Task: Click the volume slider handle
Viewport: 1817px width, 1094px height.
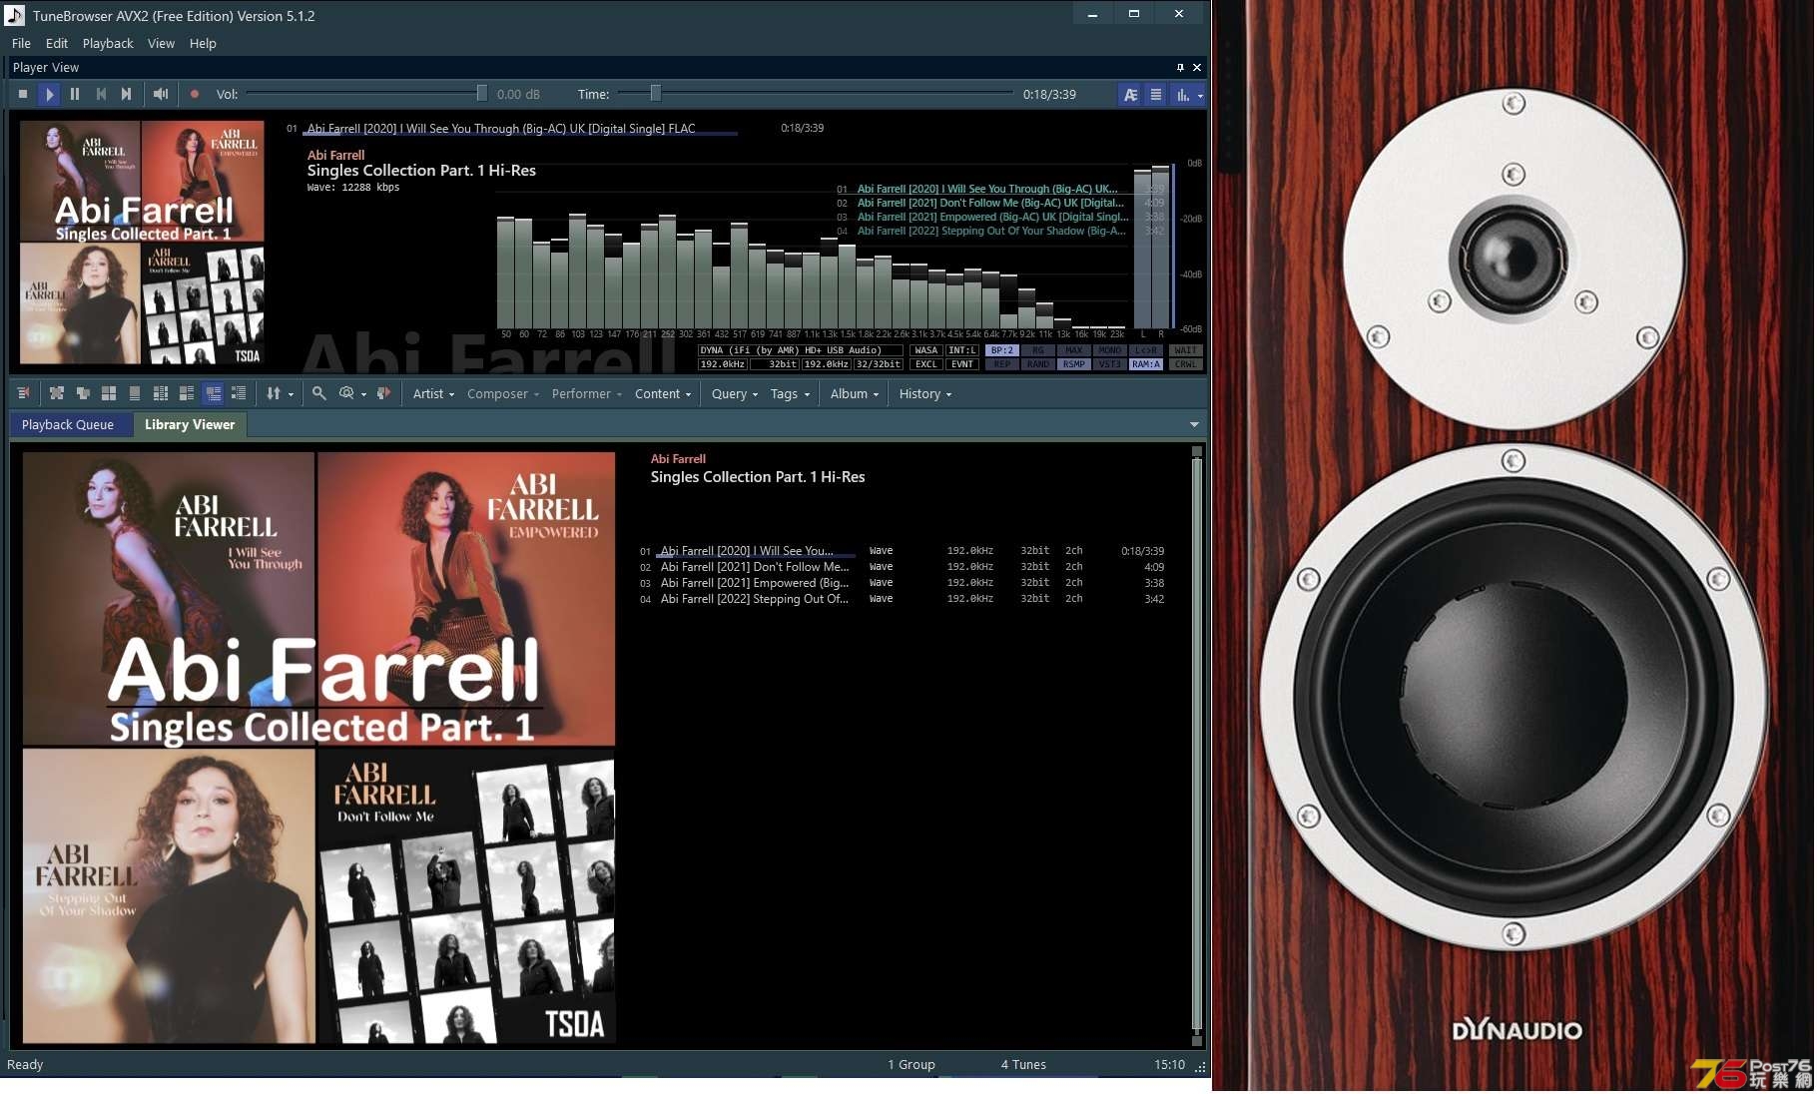Action: [482, 94]
